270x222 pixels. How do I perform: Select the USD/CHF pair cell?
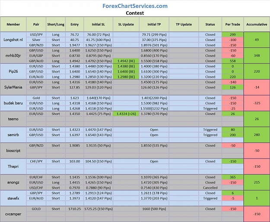pyautogui.click(x=36, y=188)
